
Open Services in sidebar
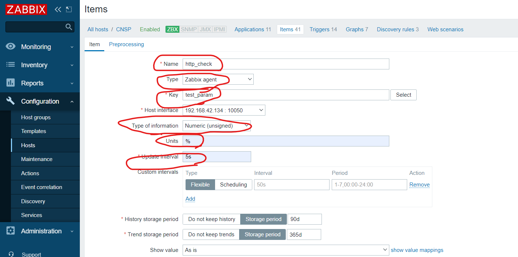pos(45,215)
